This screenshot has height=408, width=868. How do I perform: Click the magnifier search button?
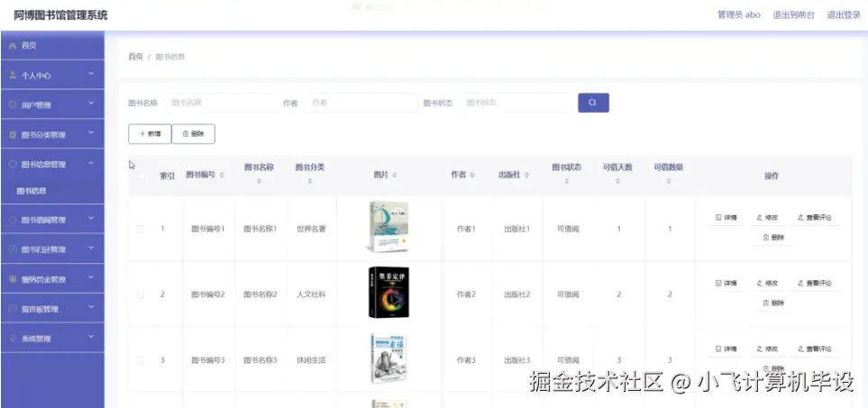click(x=593, y=103)
